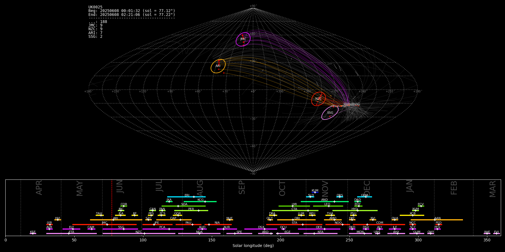Click the CTA shower bar in the timeline
Viewport: 505px width, 252px height.
[295, 211]
